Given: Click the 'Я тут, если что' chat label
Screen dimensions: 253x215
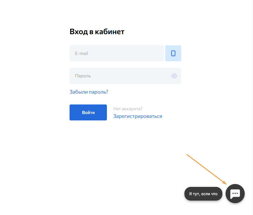Looking at the screenshot, I should (x=203, y=194).
